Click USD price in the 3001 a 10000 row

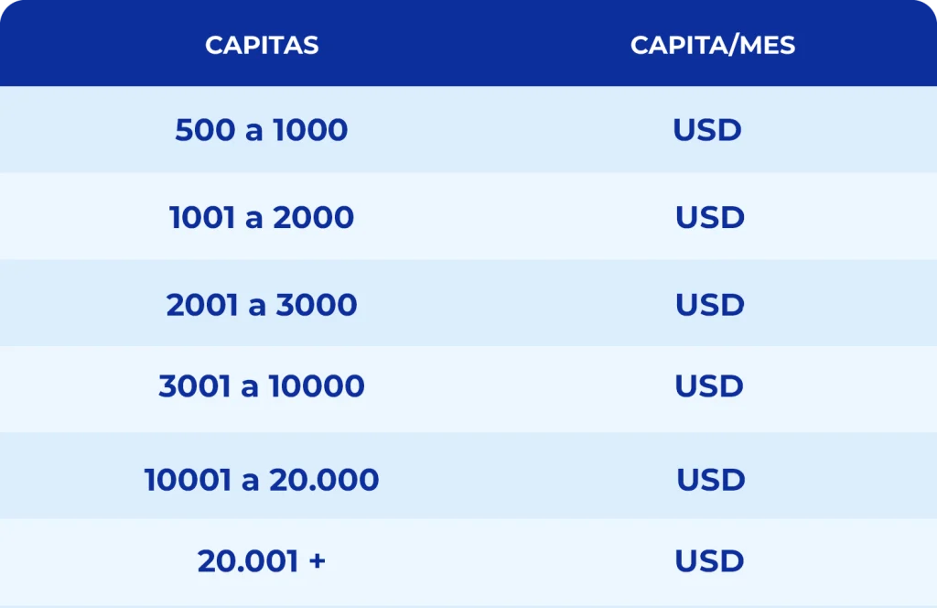click(x=709, y=386)
